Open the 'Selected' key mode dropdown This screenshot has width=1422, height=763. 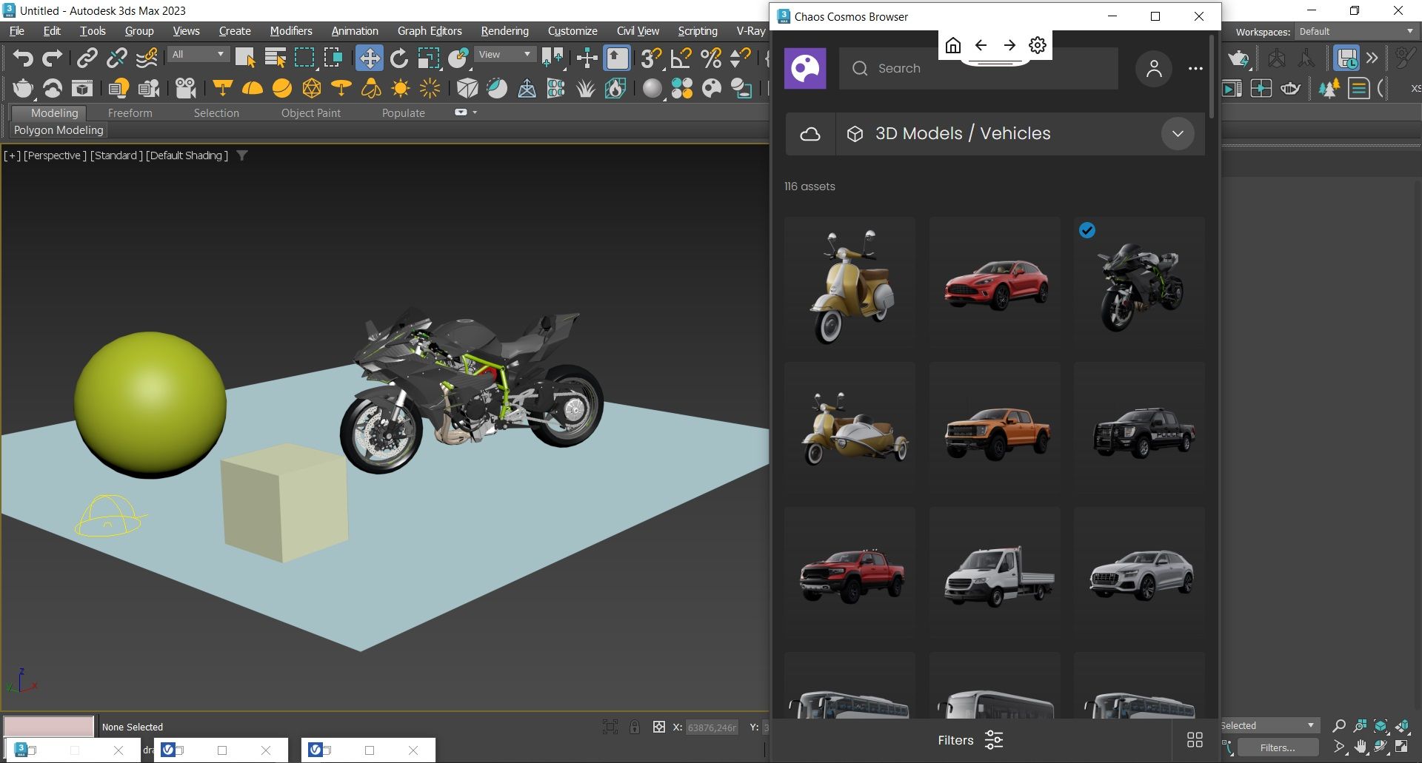tap(1269, 725)
